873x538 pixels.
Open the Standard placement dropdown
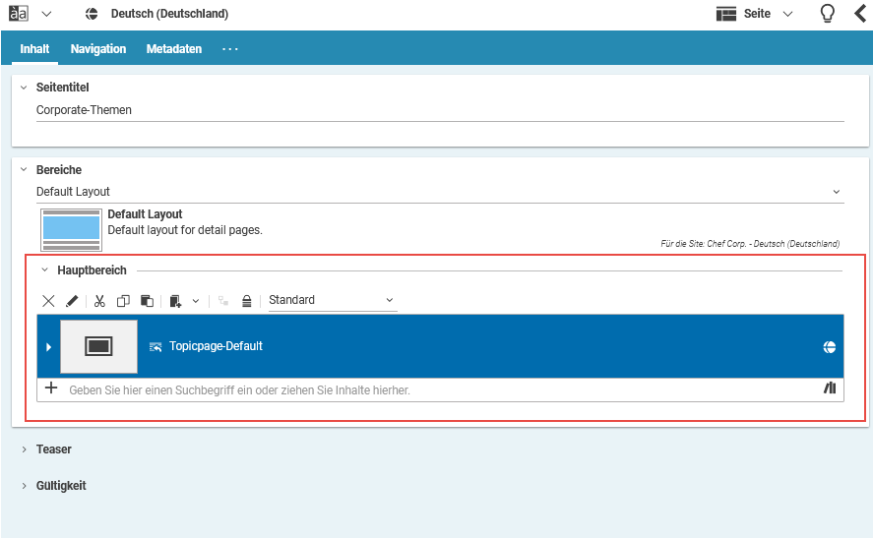[332, 300]
